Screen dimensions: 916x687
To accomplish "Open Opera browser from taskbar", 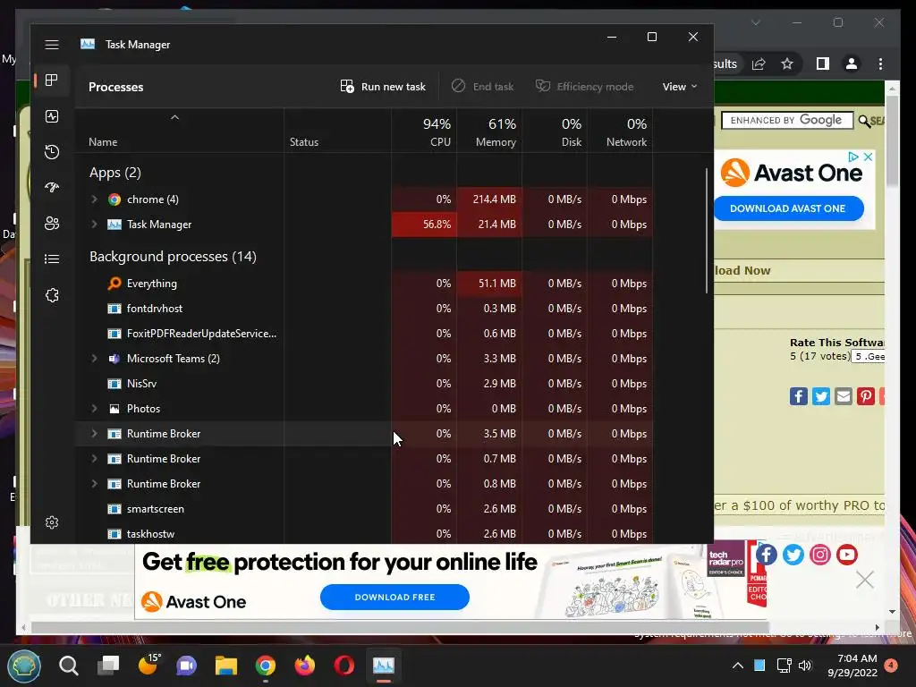I will pos(343,666).
